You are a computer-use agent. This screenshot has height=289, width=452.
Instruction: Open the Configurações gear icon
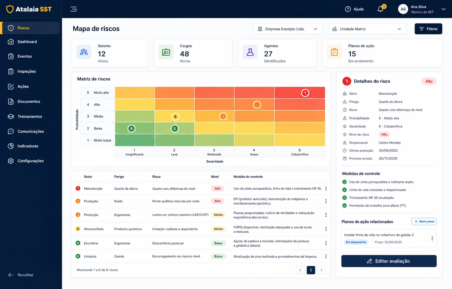coord(11,161)
